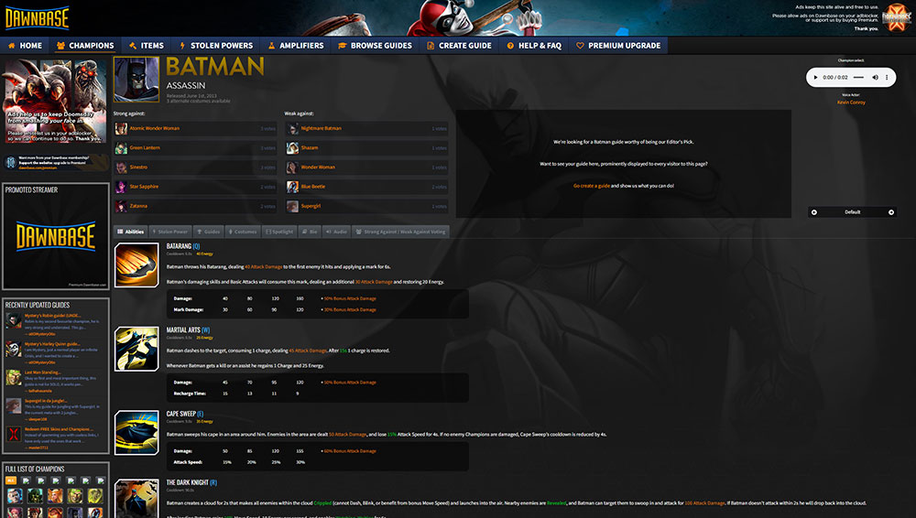
Task: Play the champion select audio clip
Action: point(815,77)
